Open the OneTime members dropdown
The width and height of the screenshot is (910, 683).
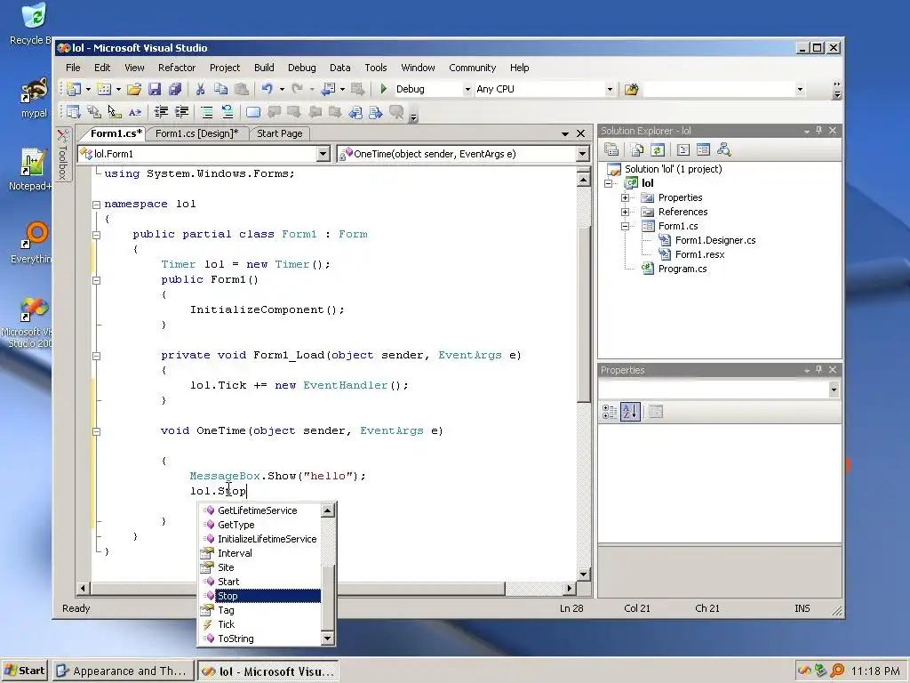[x=583, y=154]
